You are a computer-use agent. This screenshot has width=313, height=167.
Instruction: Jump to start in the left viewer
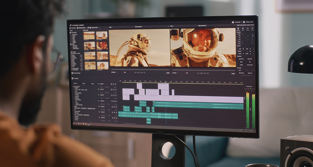(x=135, y=73)
